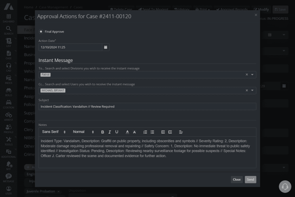Click the BOLO sidebar icon

click(8, 90)
